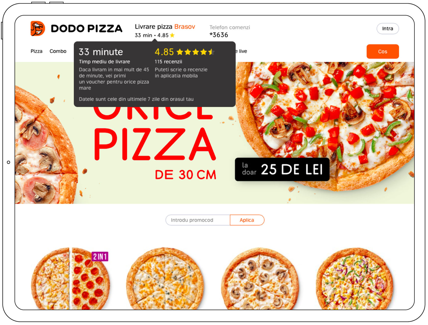
Task: Click the Intra login button
Action: pos(387,29)
